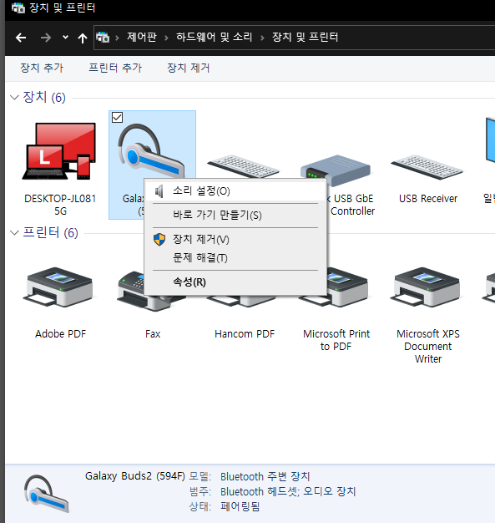The image size is (495, 523).
Task: Choose 소리 설정(O) from context menu
Action: point(235,191)
